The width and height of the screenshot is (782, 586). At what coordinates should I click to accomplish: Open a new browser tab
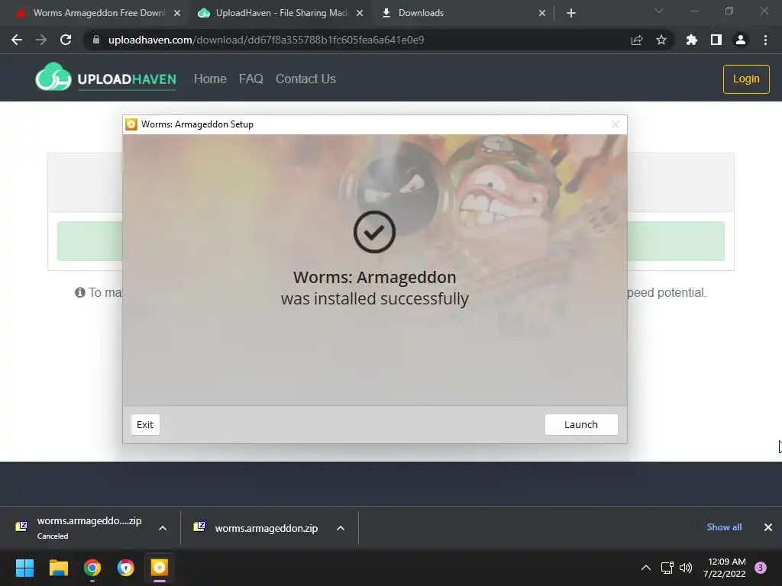pyautogui.click(x=571, y=13)
